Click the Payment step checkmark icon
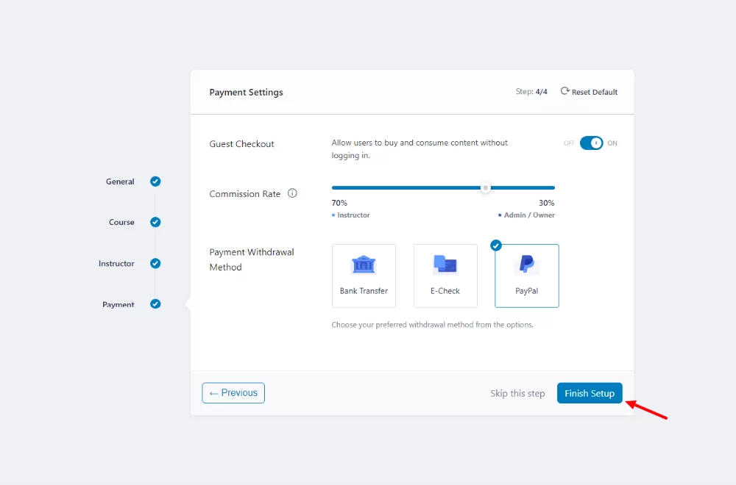736x485 pixels. coord(155,304)
